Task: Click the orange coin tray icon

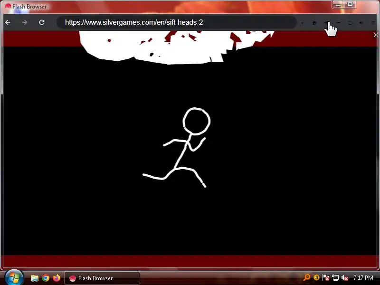Action: tap(316, 277)
